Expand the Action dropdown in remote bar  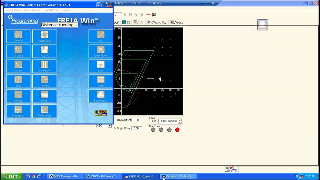tap(120, 3)
